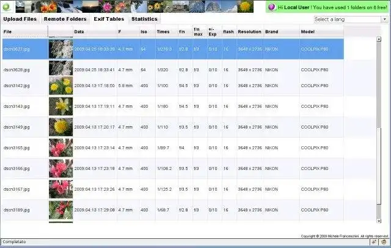Click the round icon at status bar end
The width and height of the screenshot is (391, 248).
(x=384, y=242)
